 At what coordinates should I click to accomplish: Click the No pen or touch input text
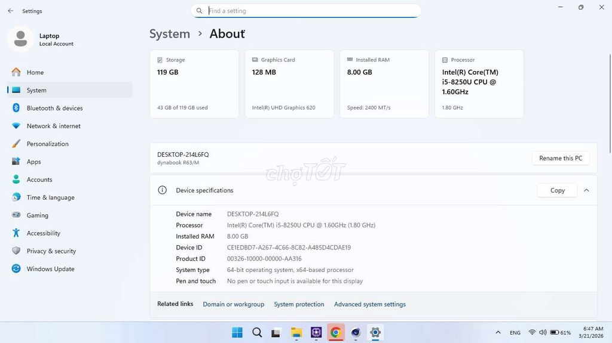pyautogui.click(x=295, y=281)
